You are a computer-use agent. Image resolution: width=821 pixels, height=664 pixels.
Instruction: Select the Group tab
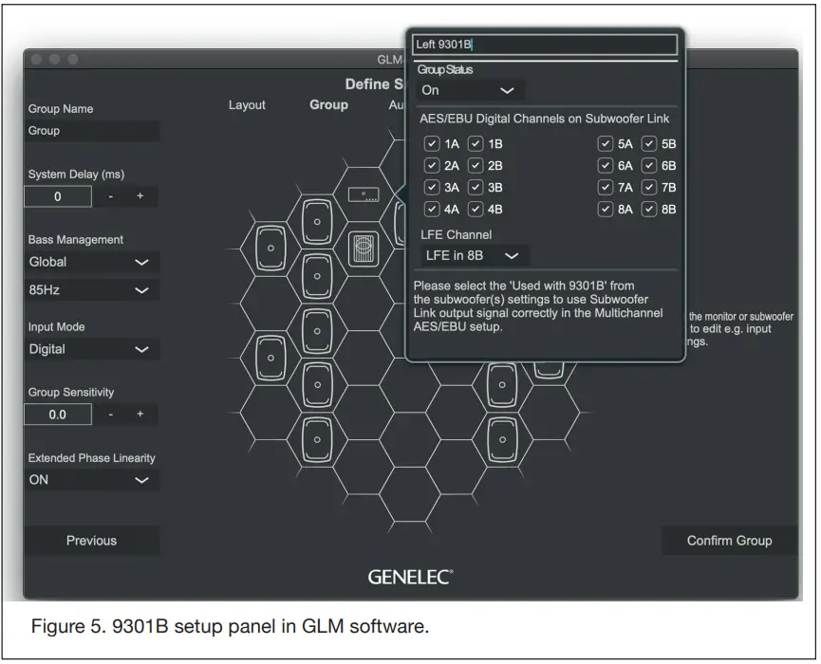click(x=328, y=105)
